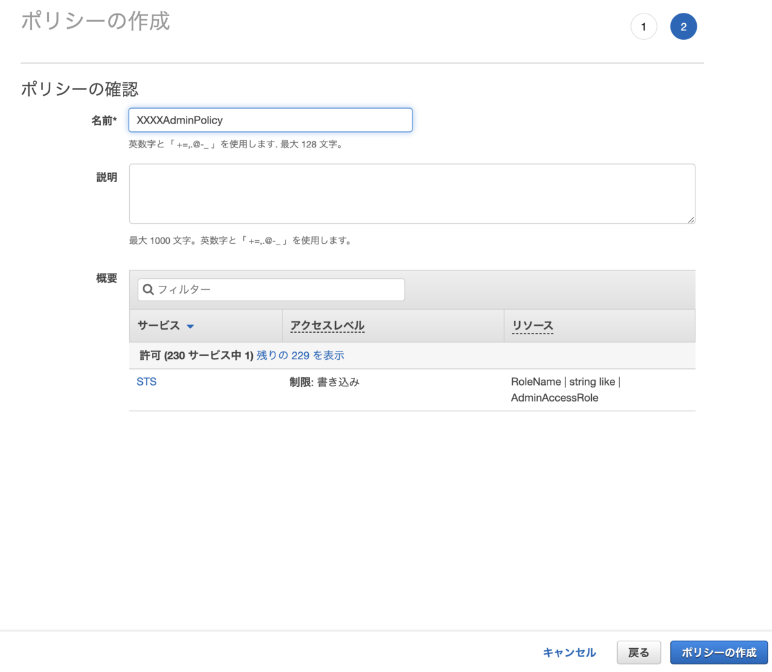Click the サービス column header label
The height and width of the screenshot is (672, 772).
click(158, 325)
